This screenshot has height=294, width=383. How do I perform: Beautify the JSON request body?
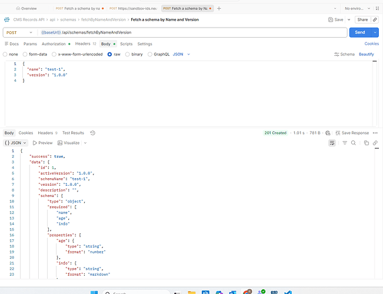click(x=366, y=54)
